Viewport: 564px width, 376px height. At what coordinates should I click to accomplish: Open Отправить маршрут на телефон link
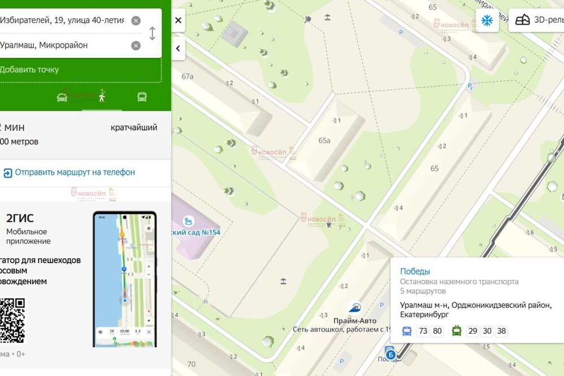(x=74, y=172)
